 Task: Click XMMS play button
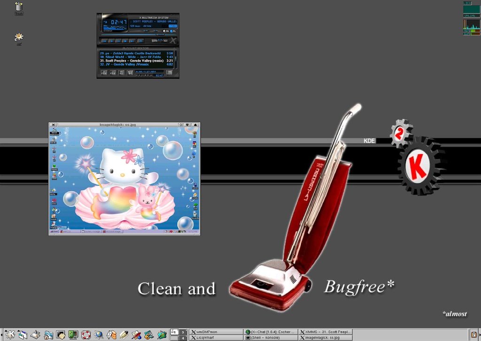pos(111,41)
